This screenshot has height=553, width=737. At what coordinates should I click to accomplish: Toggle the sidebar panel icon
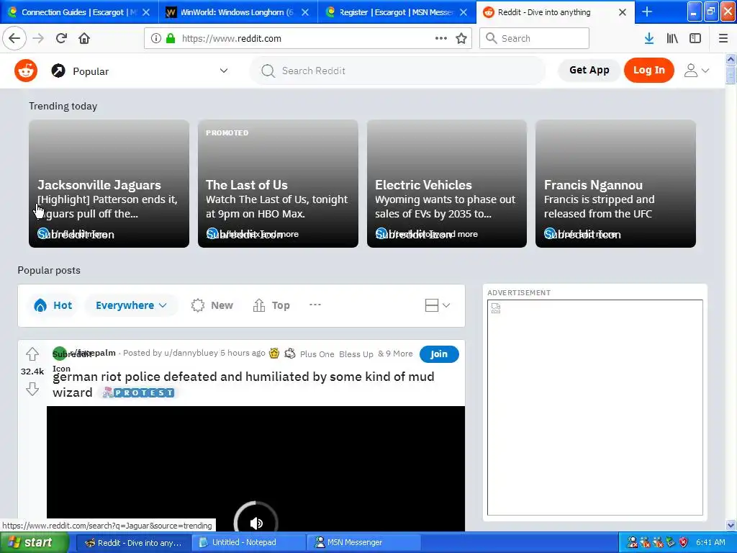click(x=695, y=38)
